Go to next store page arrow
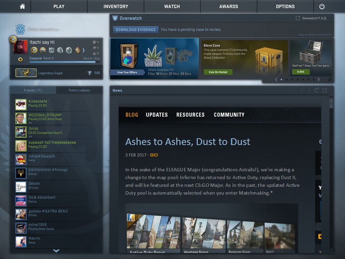This screenshot has width=345, height=259. click(x=319, y=80)
